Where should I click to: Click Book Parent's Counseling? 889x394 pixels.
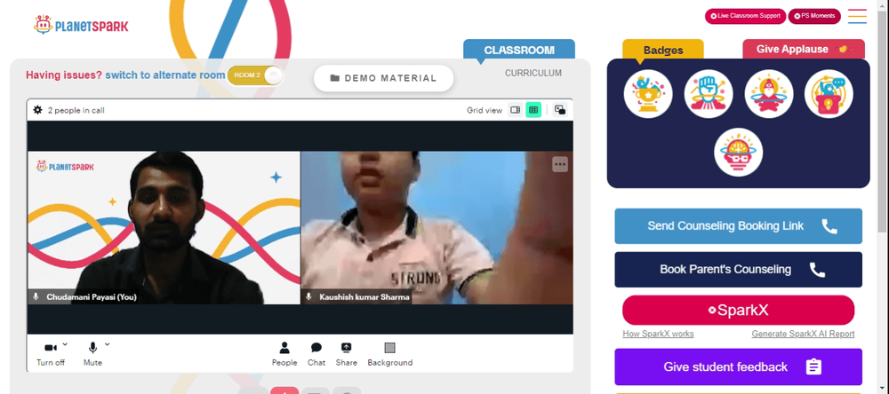click(x=738, y=270)
